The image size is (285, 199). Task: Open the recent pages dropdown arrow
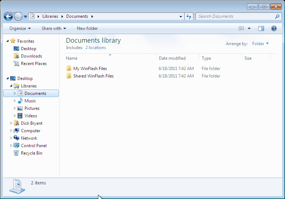click(25, 17)
